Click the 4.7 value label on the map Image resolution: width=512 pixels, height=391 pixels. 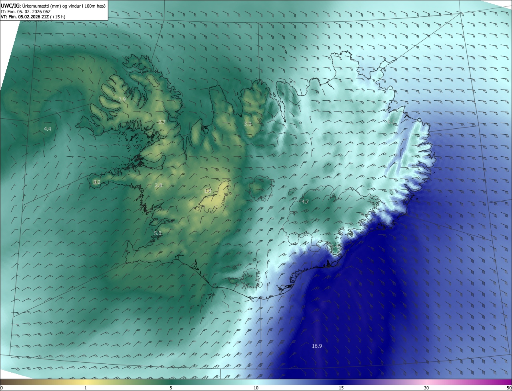pyautogui.click(x=305, y=201)
